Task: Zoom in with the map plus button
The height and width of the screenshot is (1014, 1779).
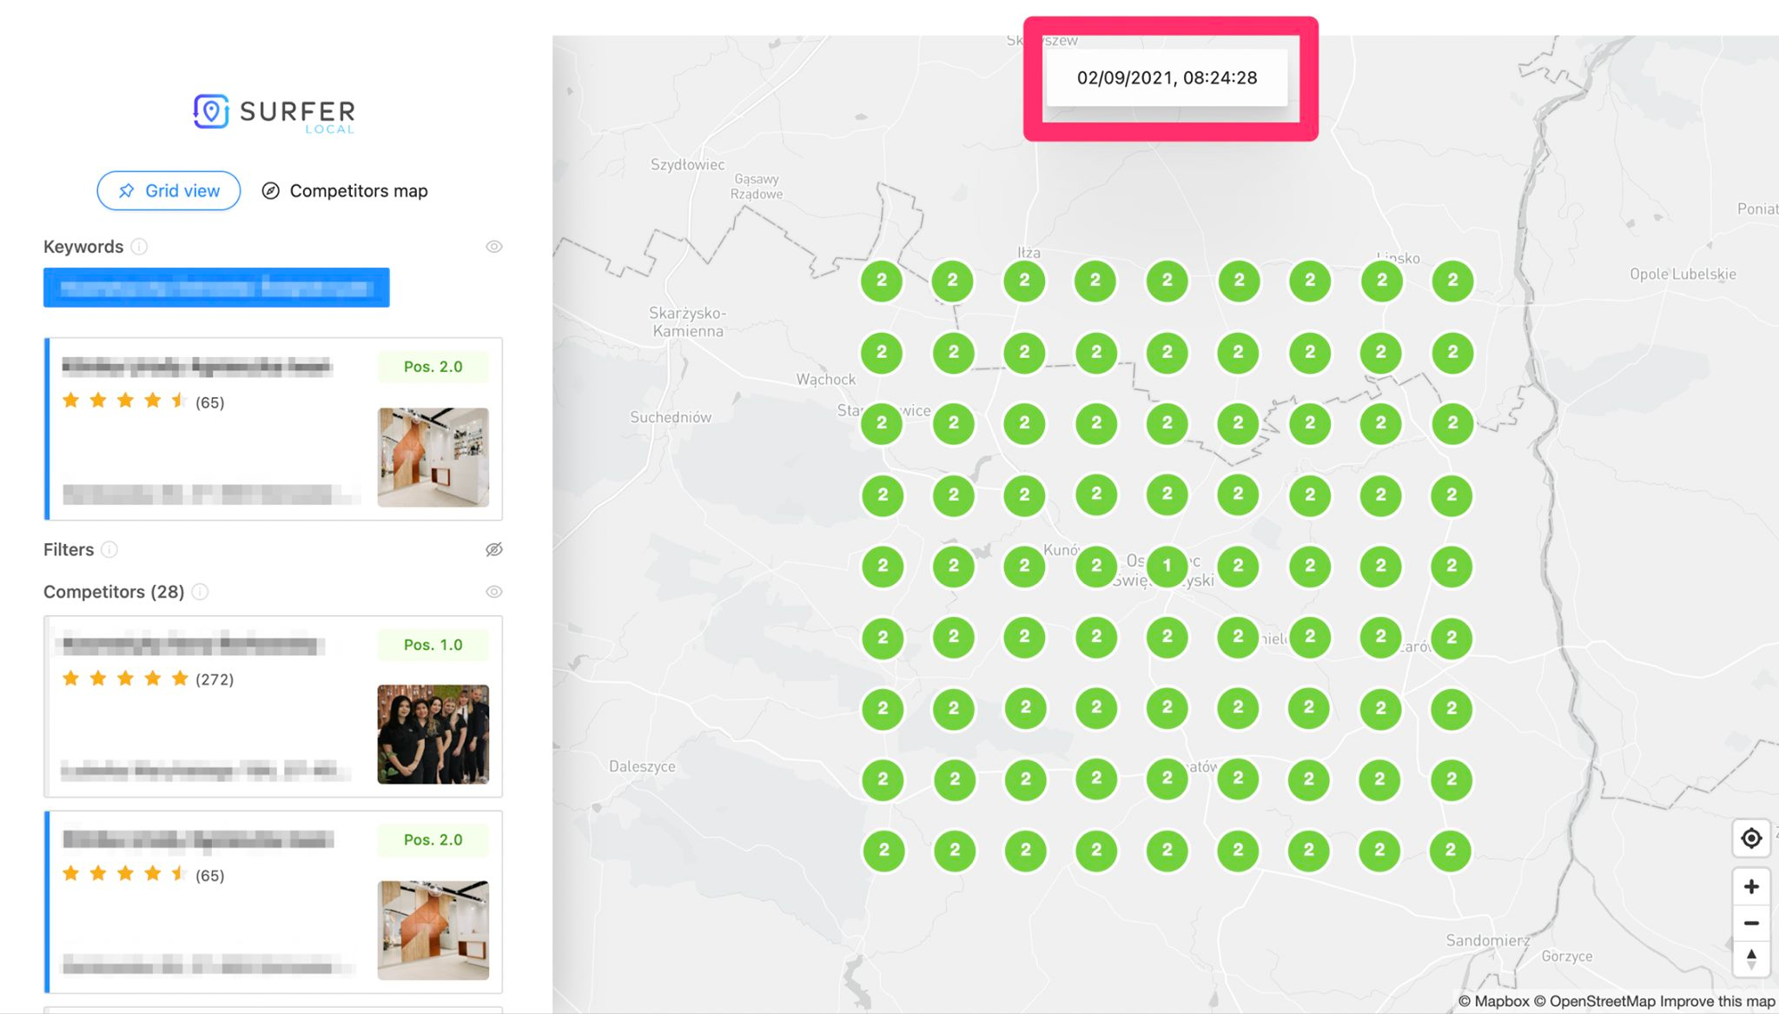Action: [x=1750, y=886]
